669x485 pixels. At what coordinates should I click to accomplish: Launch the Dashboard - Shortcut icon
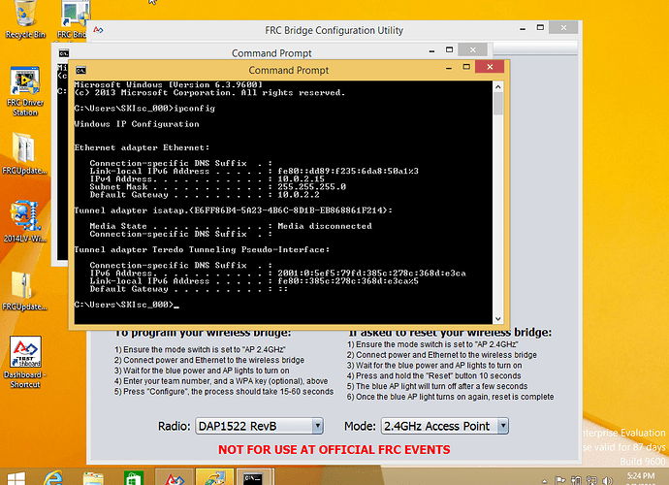click(25, 362)
